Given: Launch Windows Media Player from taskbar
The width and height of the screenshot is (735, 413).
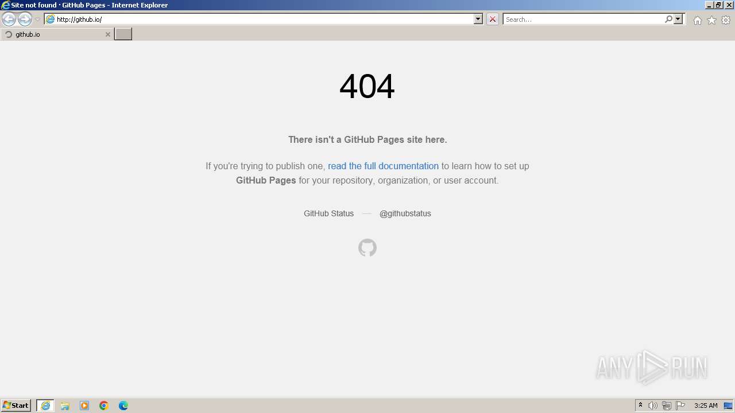Looking at the screenshot, I should [84, 406].
